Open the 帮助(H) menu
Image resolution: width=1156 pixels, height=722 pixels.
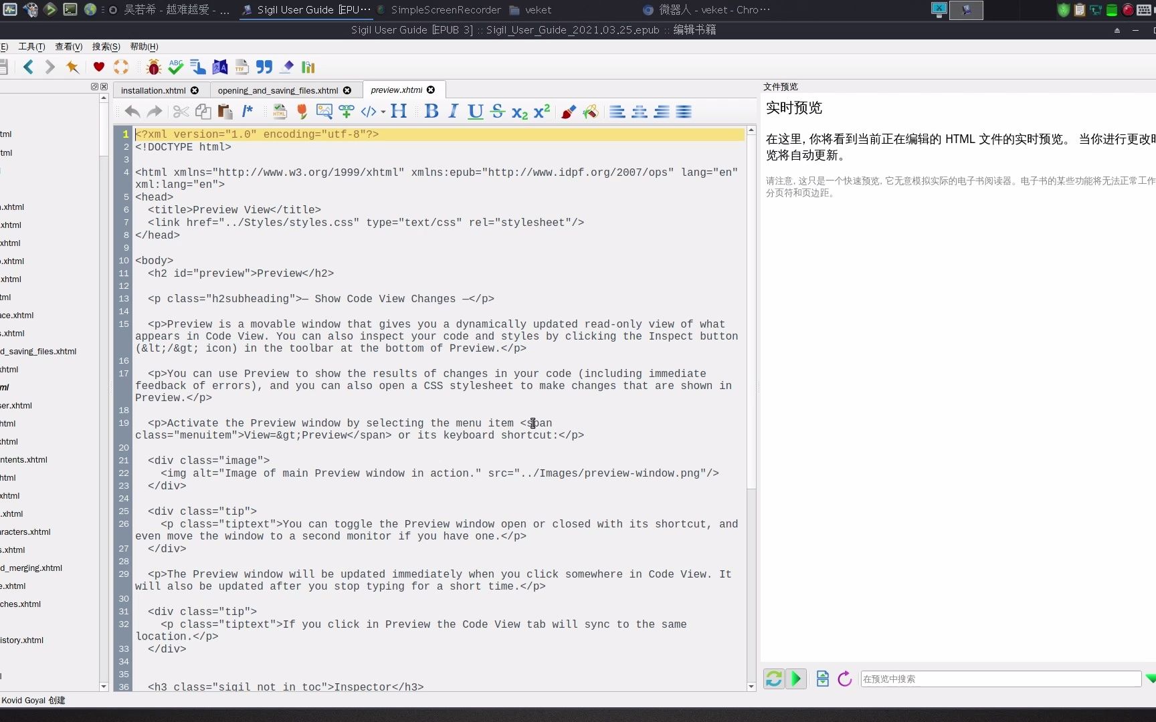point(144,47)
